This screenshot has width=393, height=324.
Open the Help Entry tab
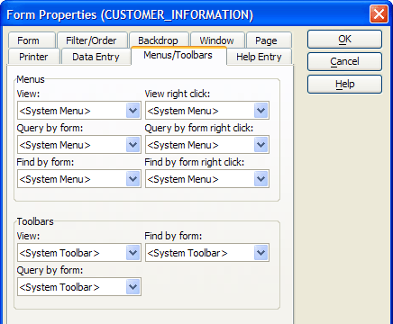click(259, 57)
